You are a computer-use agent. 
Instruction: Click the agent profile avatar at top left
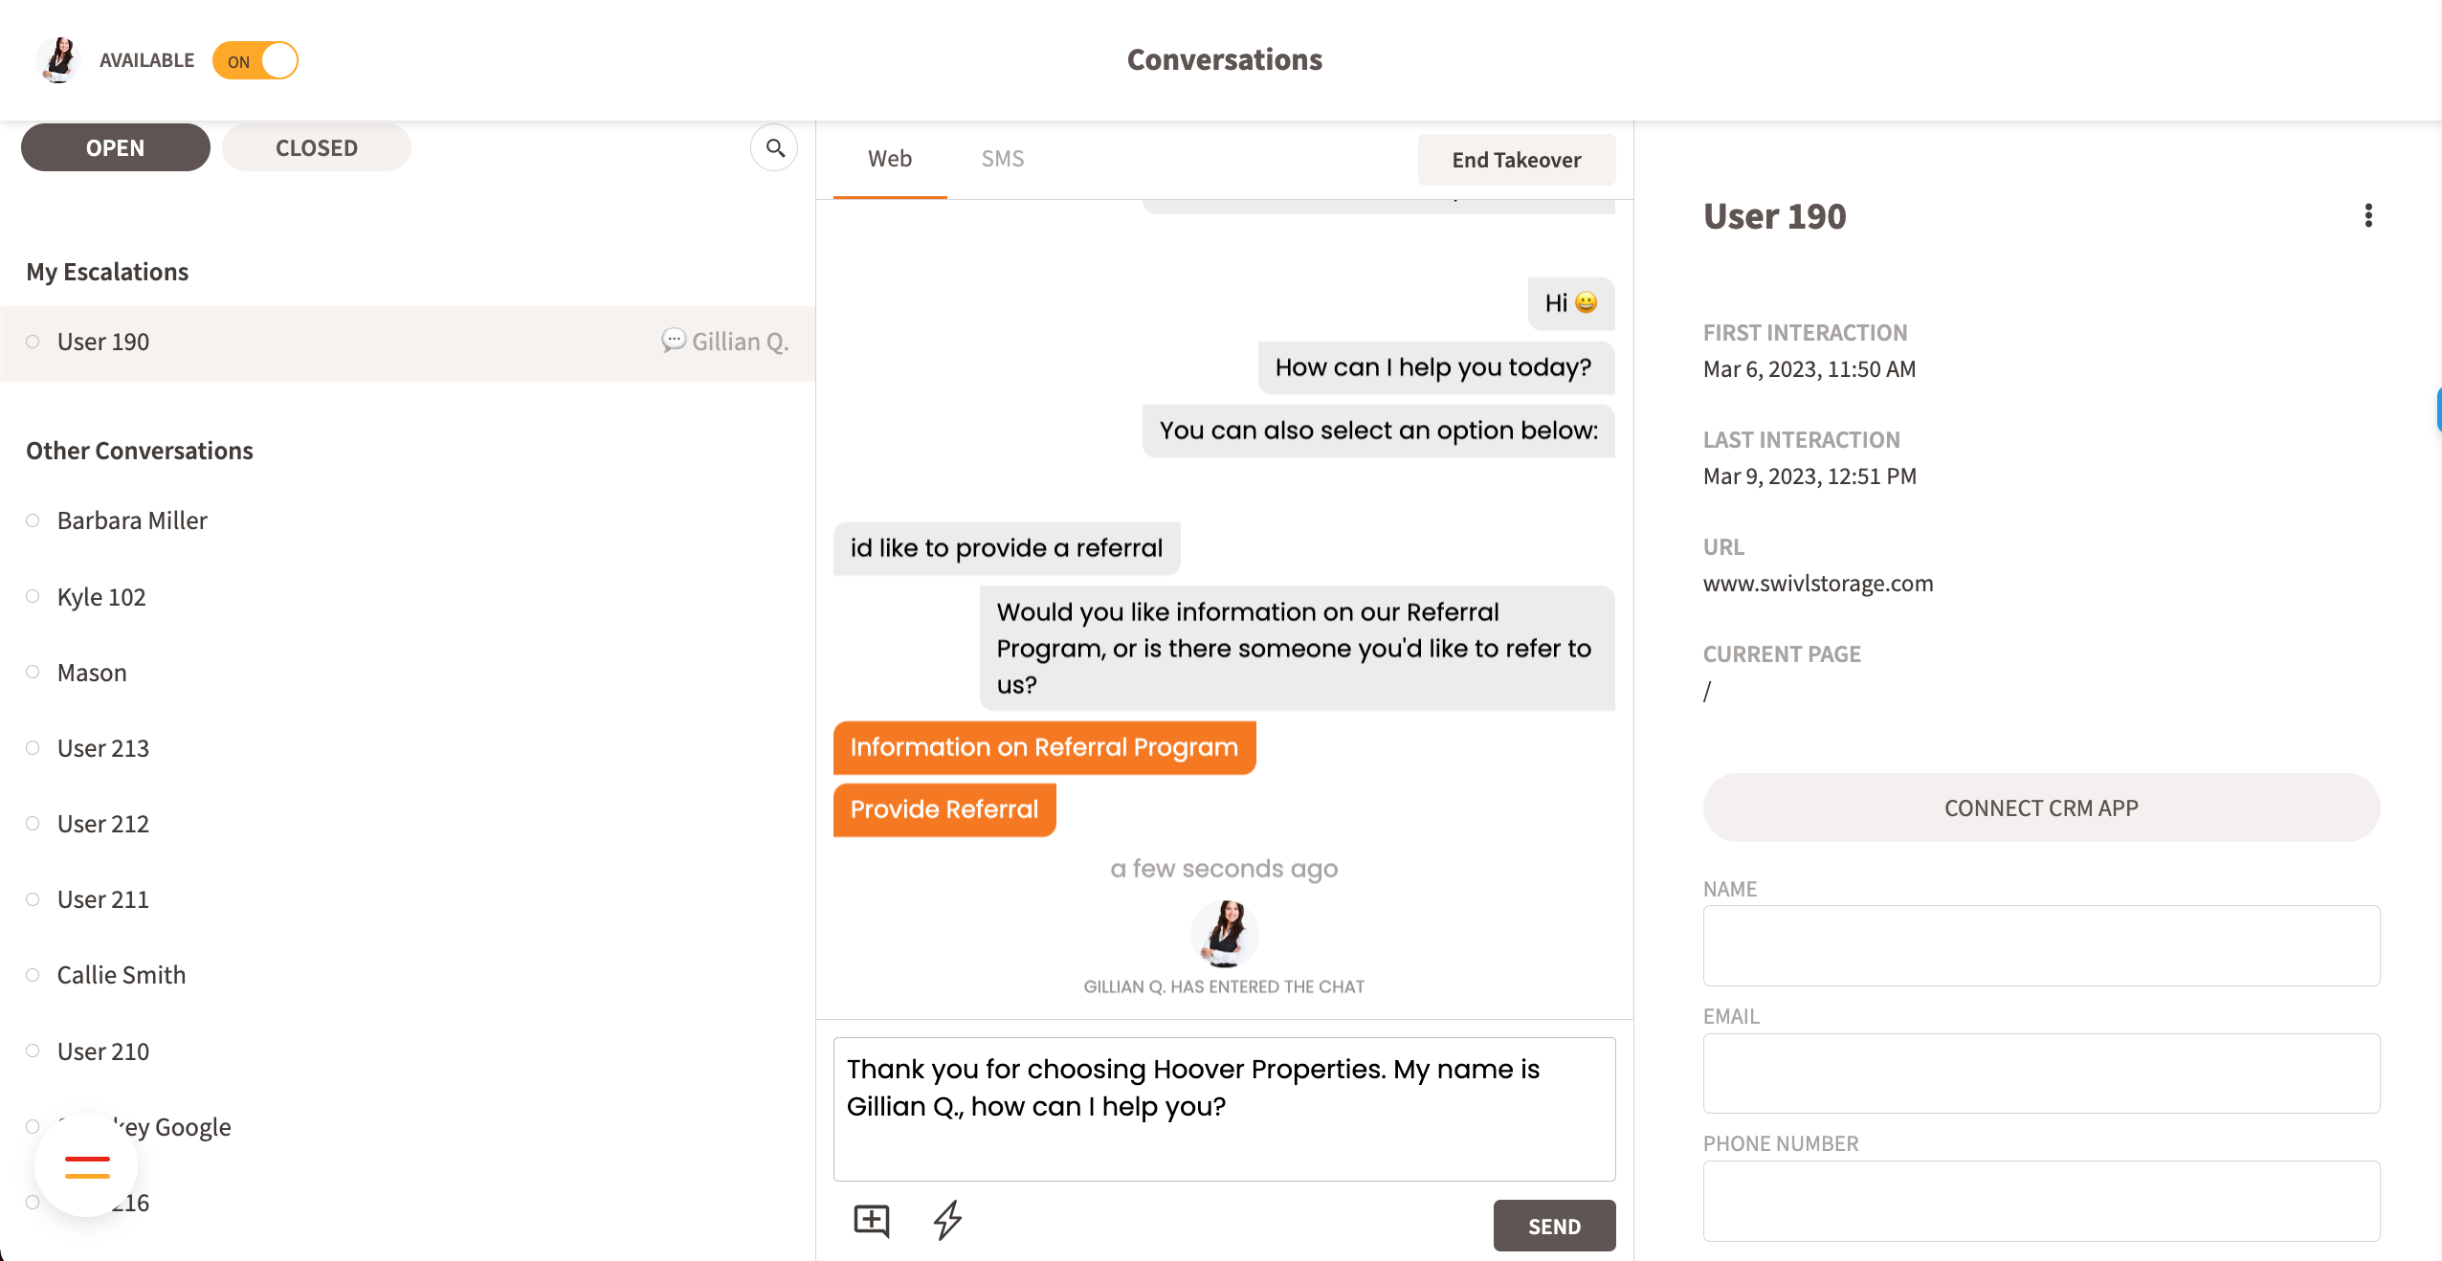click(59, 60)
